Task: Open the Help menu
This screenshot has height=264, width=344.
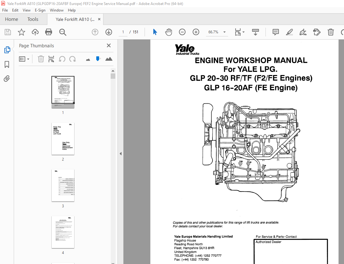Action: (x=72, y=10)
